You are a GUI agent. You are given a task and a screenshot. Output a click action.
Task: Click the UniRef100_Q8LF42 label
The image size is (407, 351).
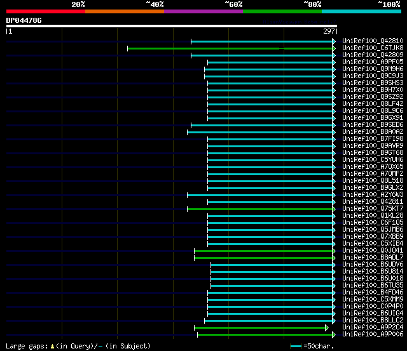click(x=373, y=104)
